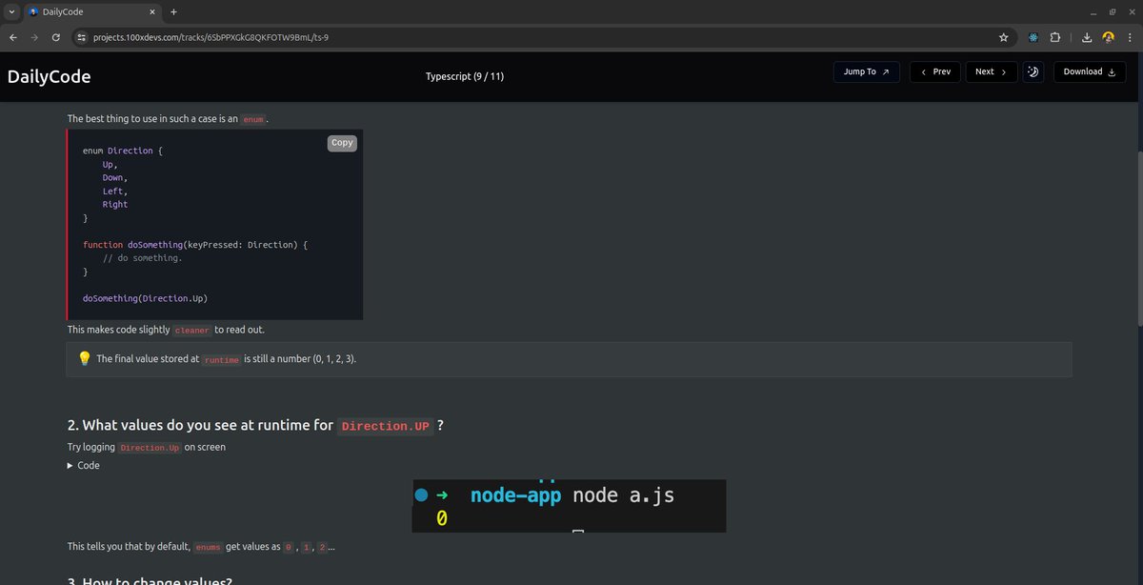This screenshot has height=585, width=1143.
Task: Click the address bar URL
Action: point(211,37)
